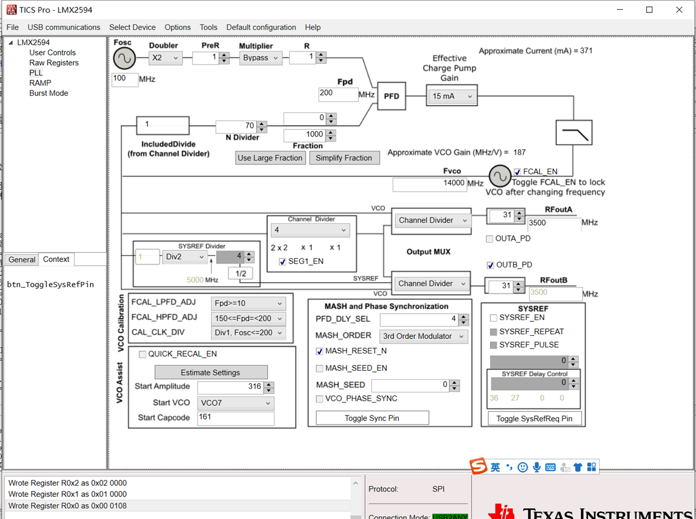This screenshot has width=696, height=519.
Task: Click the soft keyboard icon in IME toolbar
Action: (x=550, y=467)
